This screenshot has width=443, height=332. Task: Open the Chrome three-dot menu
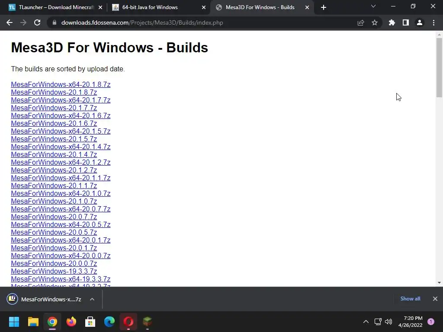(x=433, y=22)
